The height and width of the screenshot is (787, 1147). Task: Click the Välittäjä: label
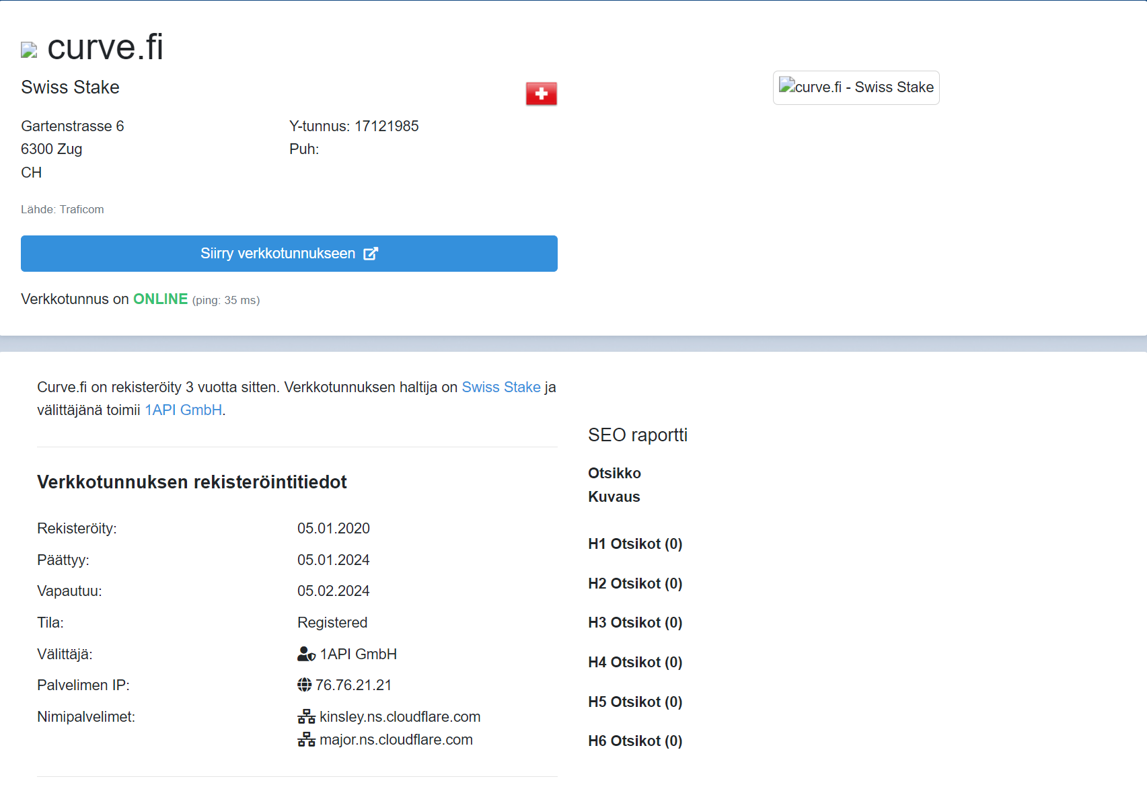(x=65, y=654)
